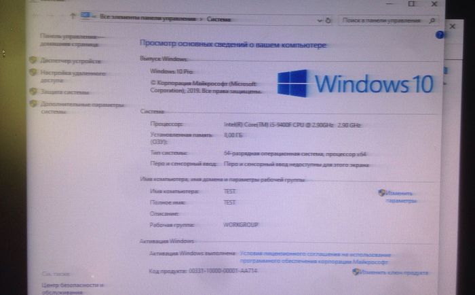Click shield icon beside 'Изменить ключ продукта'
This screenshot has height=295, width=475.
pyautogui.click(x=356, y=272)
